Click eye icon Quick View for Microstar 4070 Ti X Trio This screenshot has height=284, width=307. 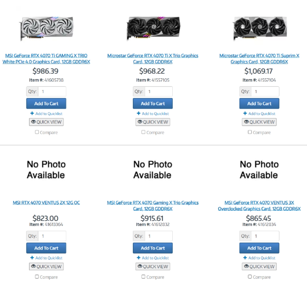click(140, 122)
